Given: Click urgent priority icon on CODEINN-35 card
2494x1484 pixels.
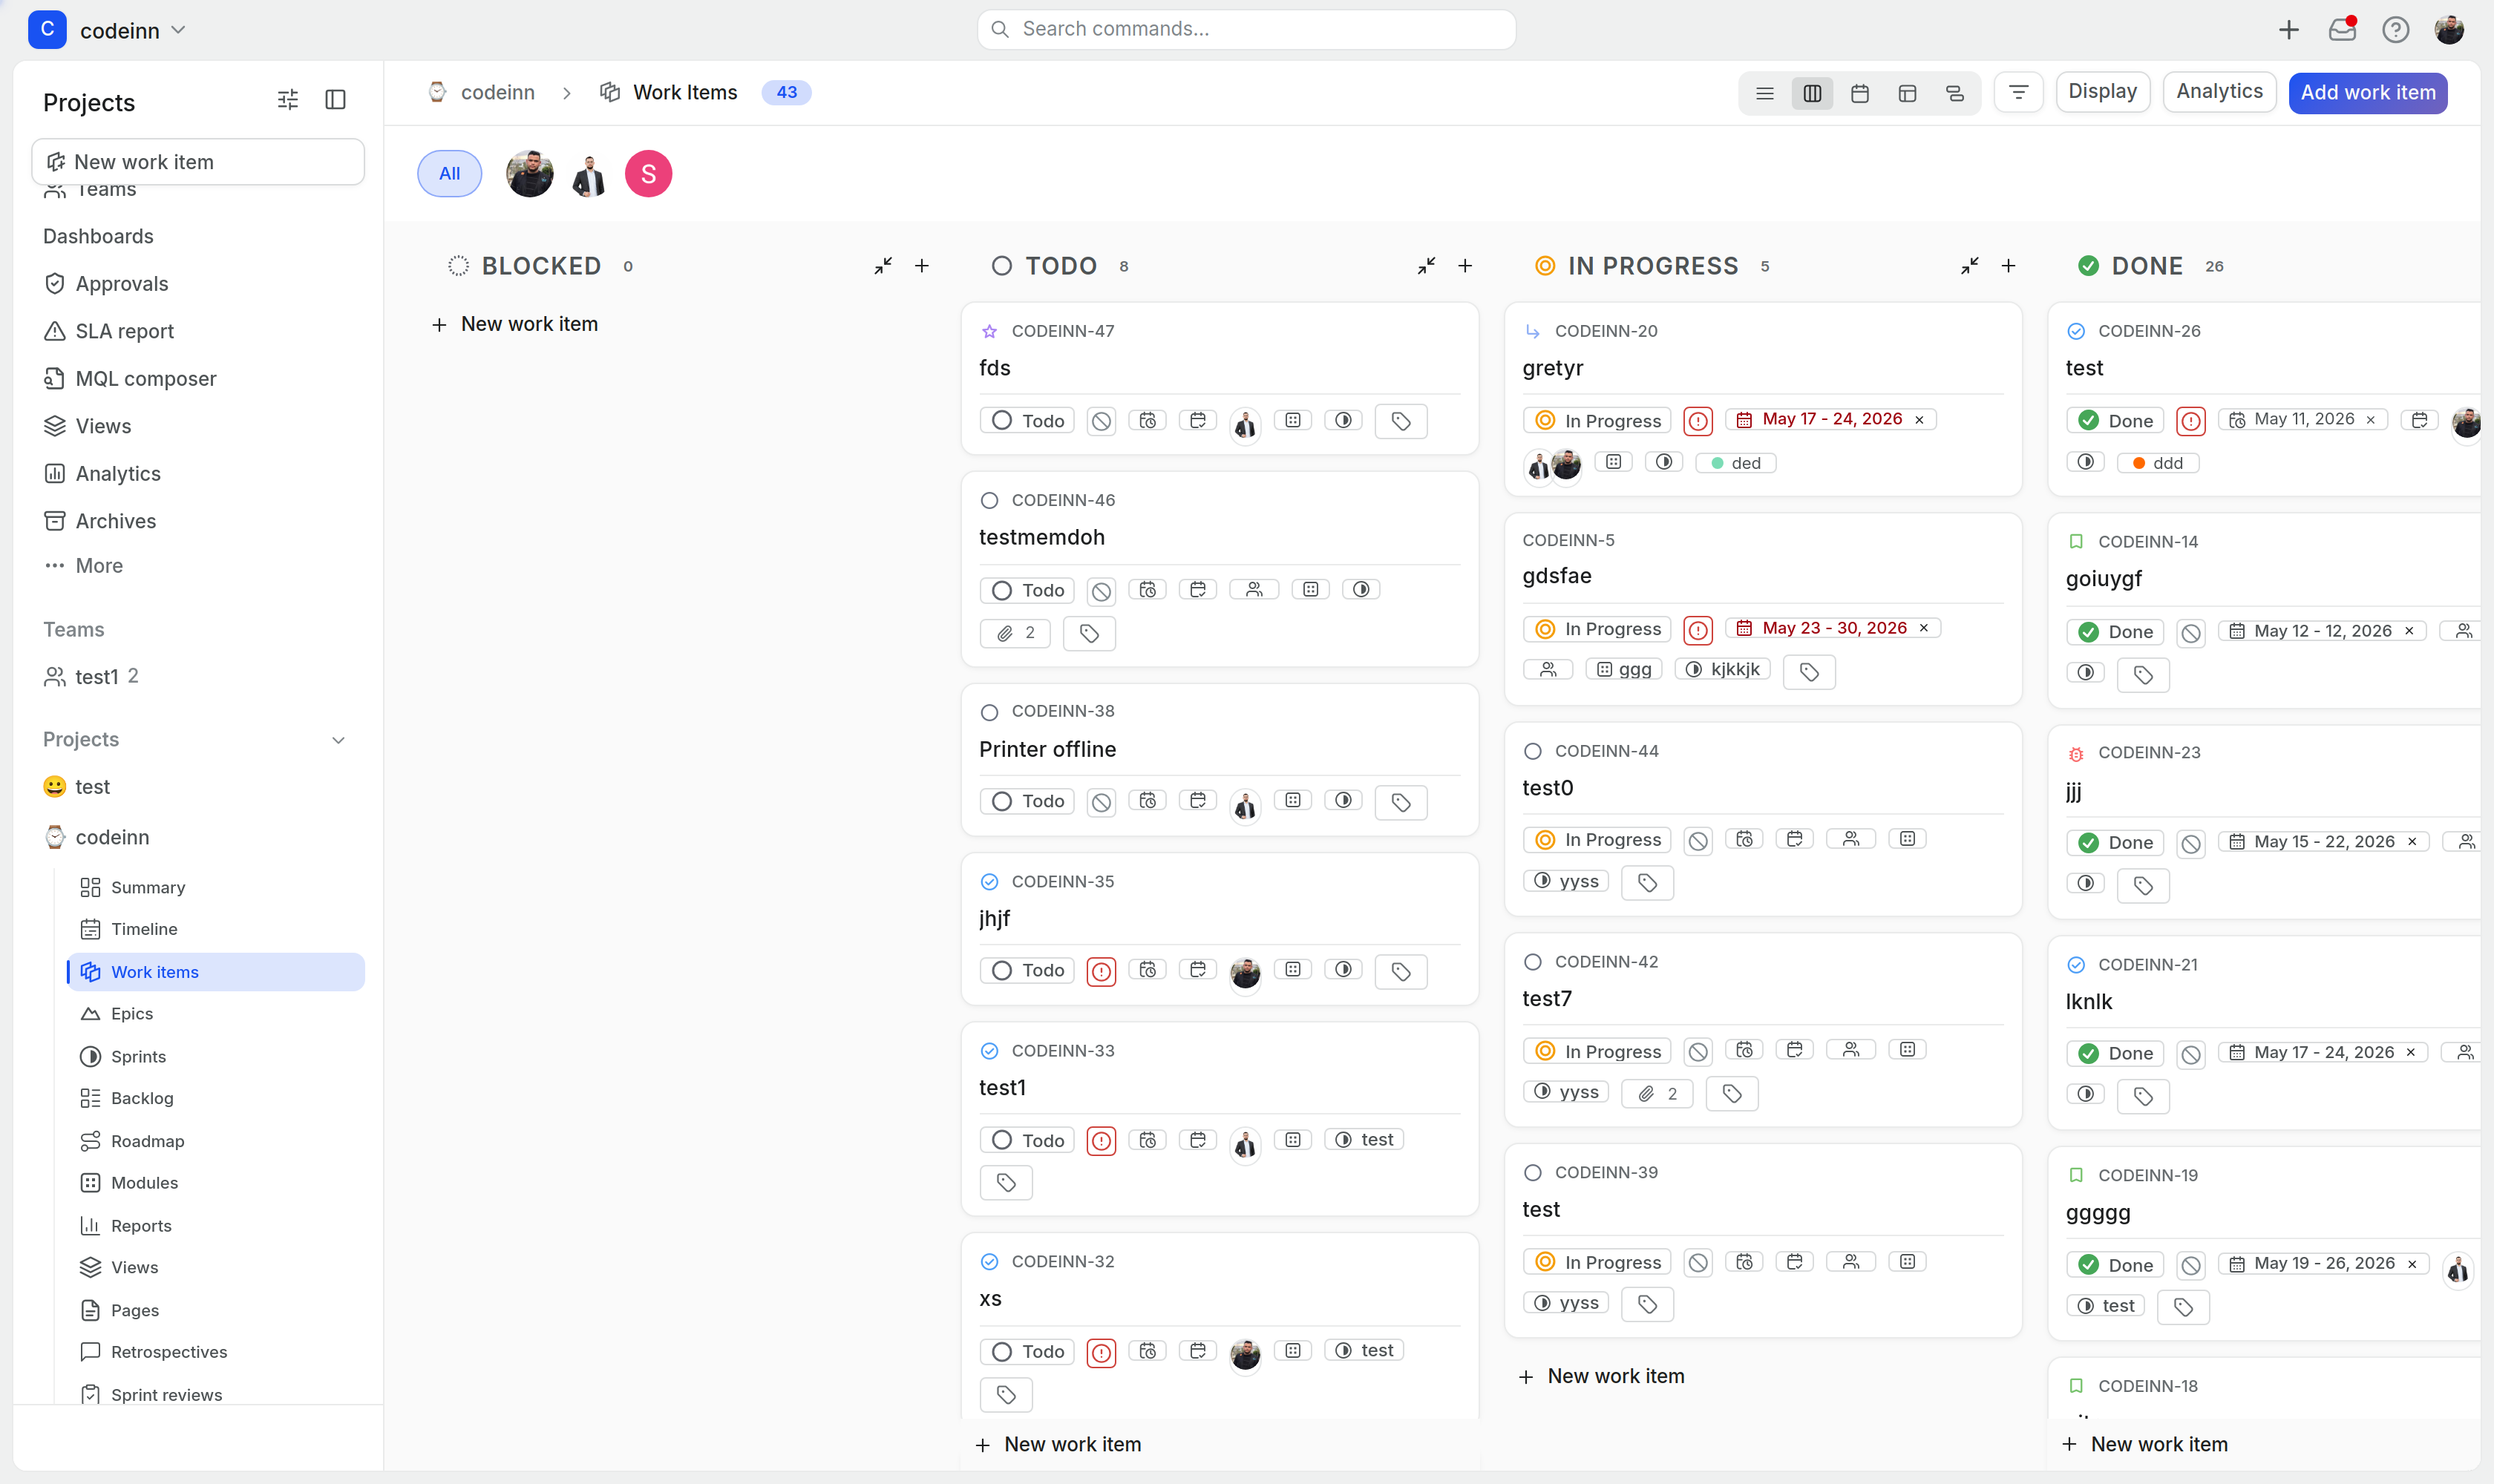Looking at the screenshot, I should (1102, 971).
